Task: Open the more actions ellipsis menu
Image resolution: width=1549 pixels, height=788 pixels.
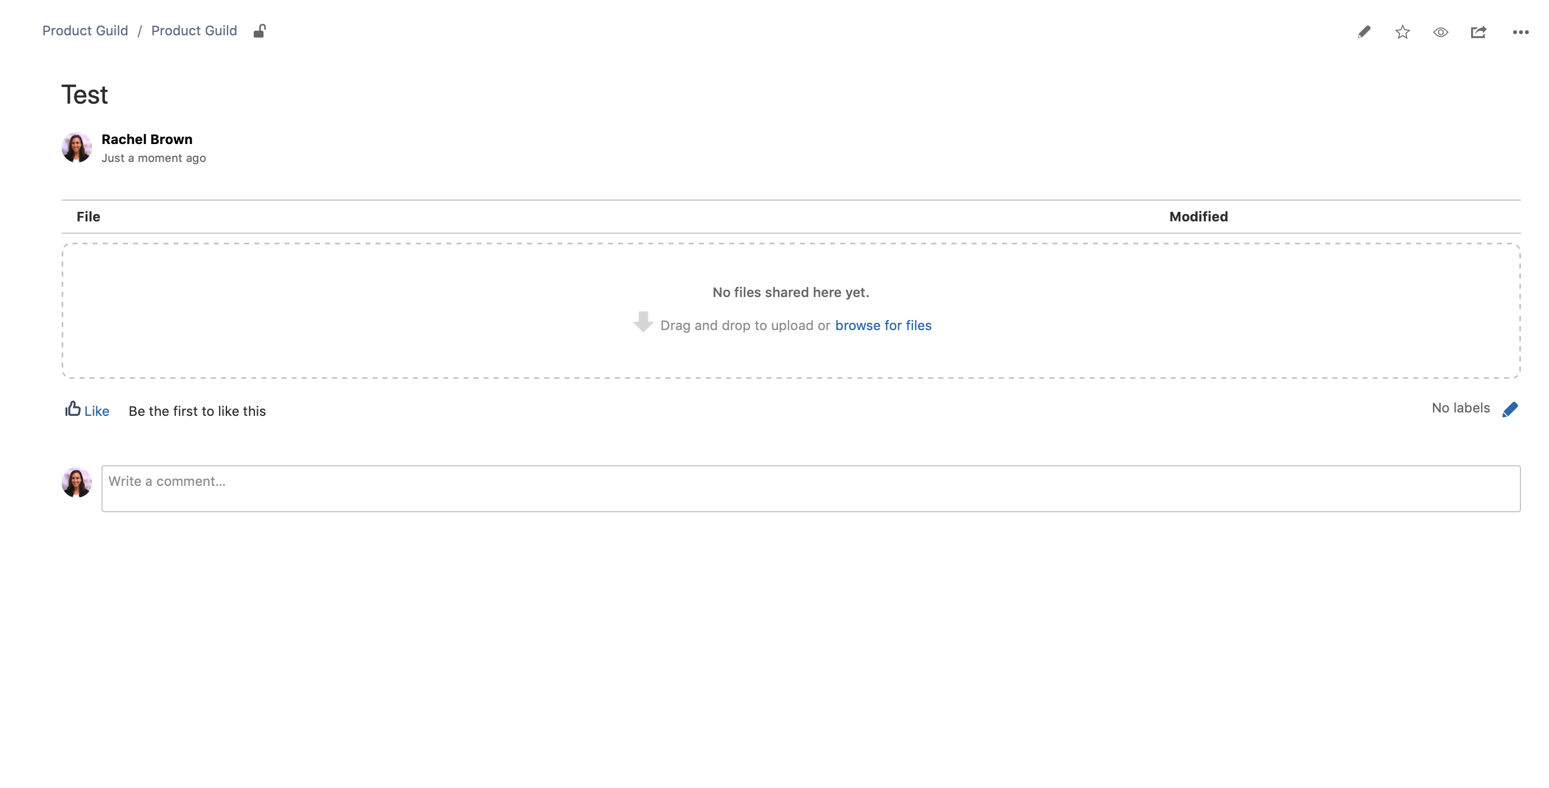Action: (x=1521, y=33)
